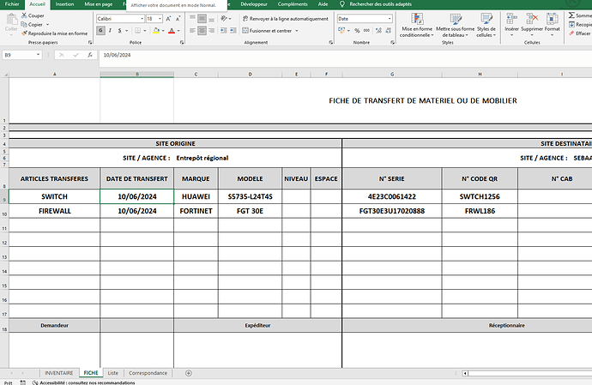Screen dimensions: 592x385
Task: Expand the font color dropdown arrow
Action: pyautogui.click(x=178, y=31)
